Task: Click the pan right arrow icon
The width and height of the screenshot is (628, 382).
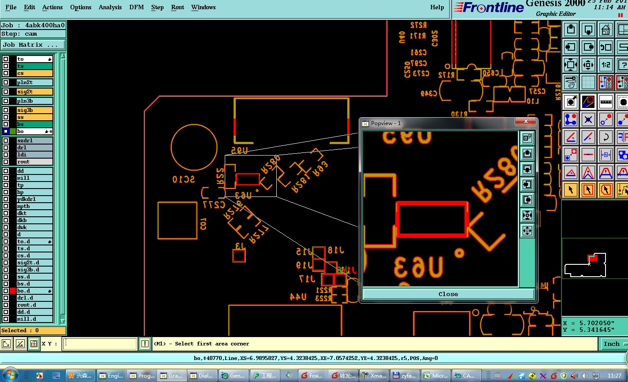Action: pyautogui.click(x=588, y=47)
